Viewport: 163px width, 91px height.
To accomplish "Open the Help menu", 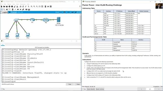I will click(28, 4).
